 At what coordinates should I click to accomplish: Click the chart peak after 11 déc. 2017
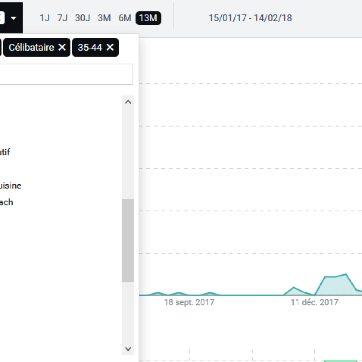coord(345,274)
